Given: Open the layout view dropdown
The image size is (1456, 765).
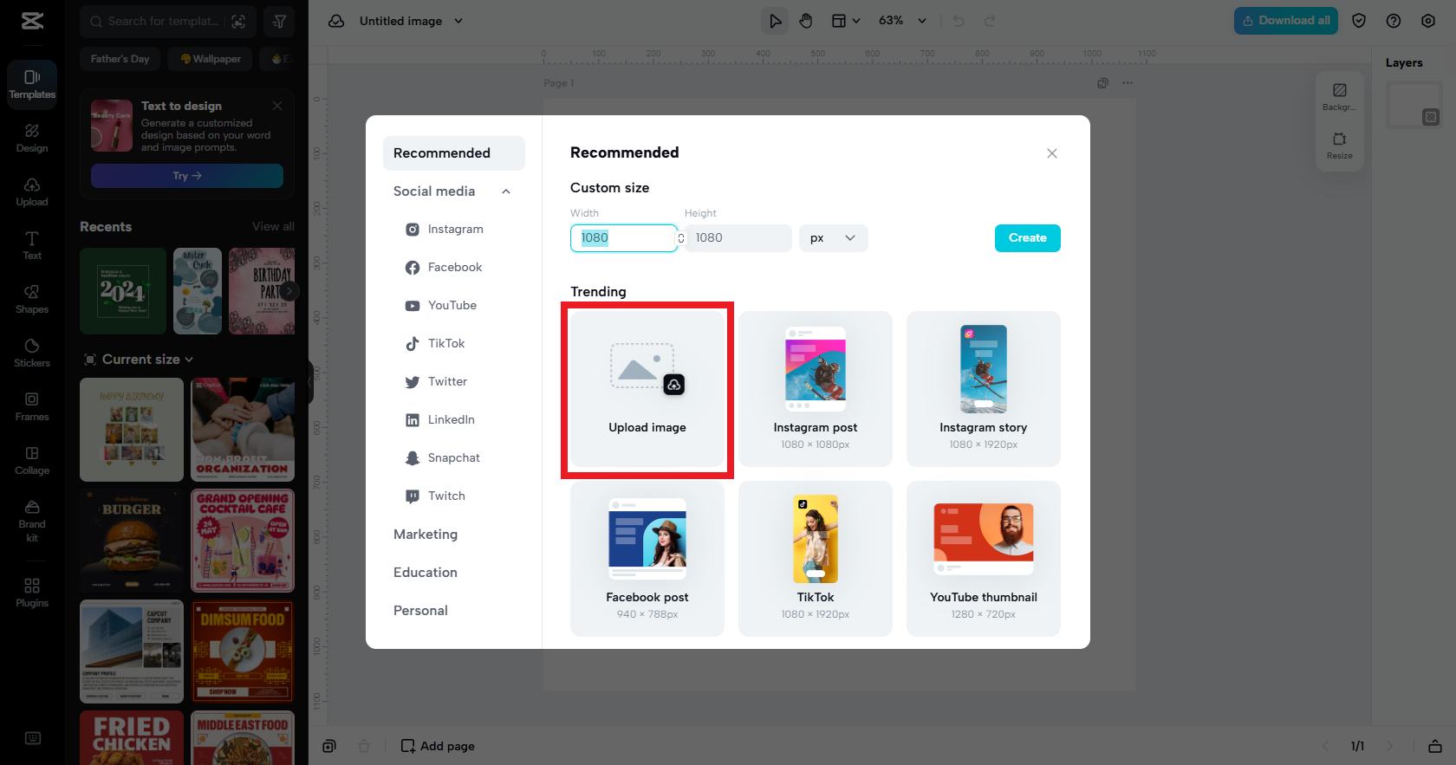Looking at the screenshot, I should point(846,21).
